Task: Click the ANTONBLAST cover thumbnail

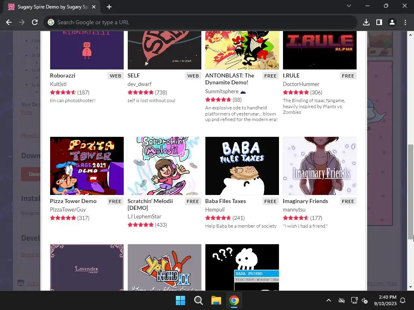Action: point(242,50)
